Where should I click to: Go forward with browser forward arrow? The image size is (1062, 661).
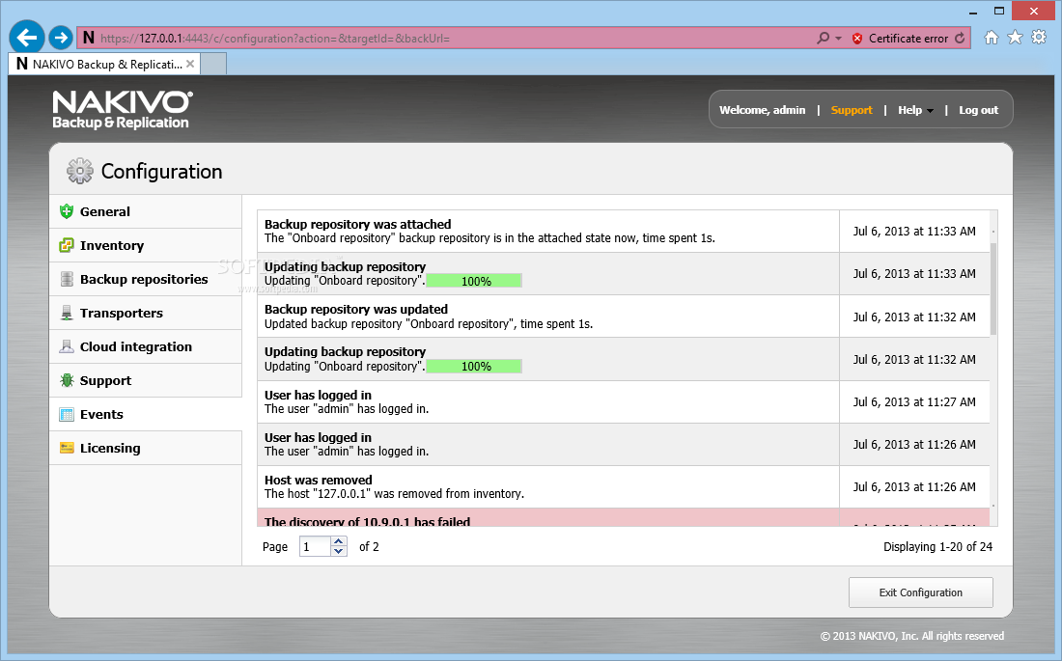[61, 38]
